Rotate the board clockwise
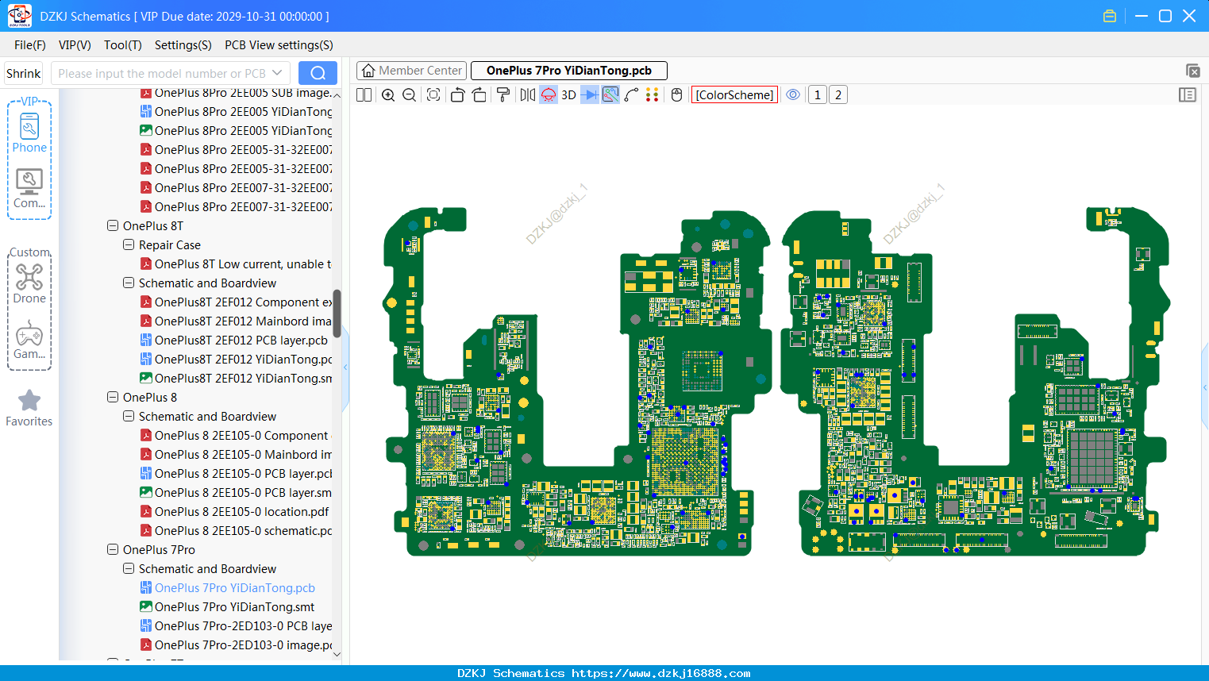Viewport: 1209px width, 681px height. click(x=479, y=95)
